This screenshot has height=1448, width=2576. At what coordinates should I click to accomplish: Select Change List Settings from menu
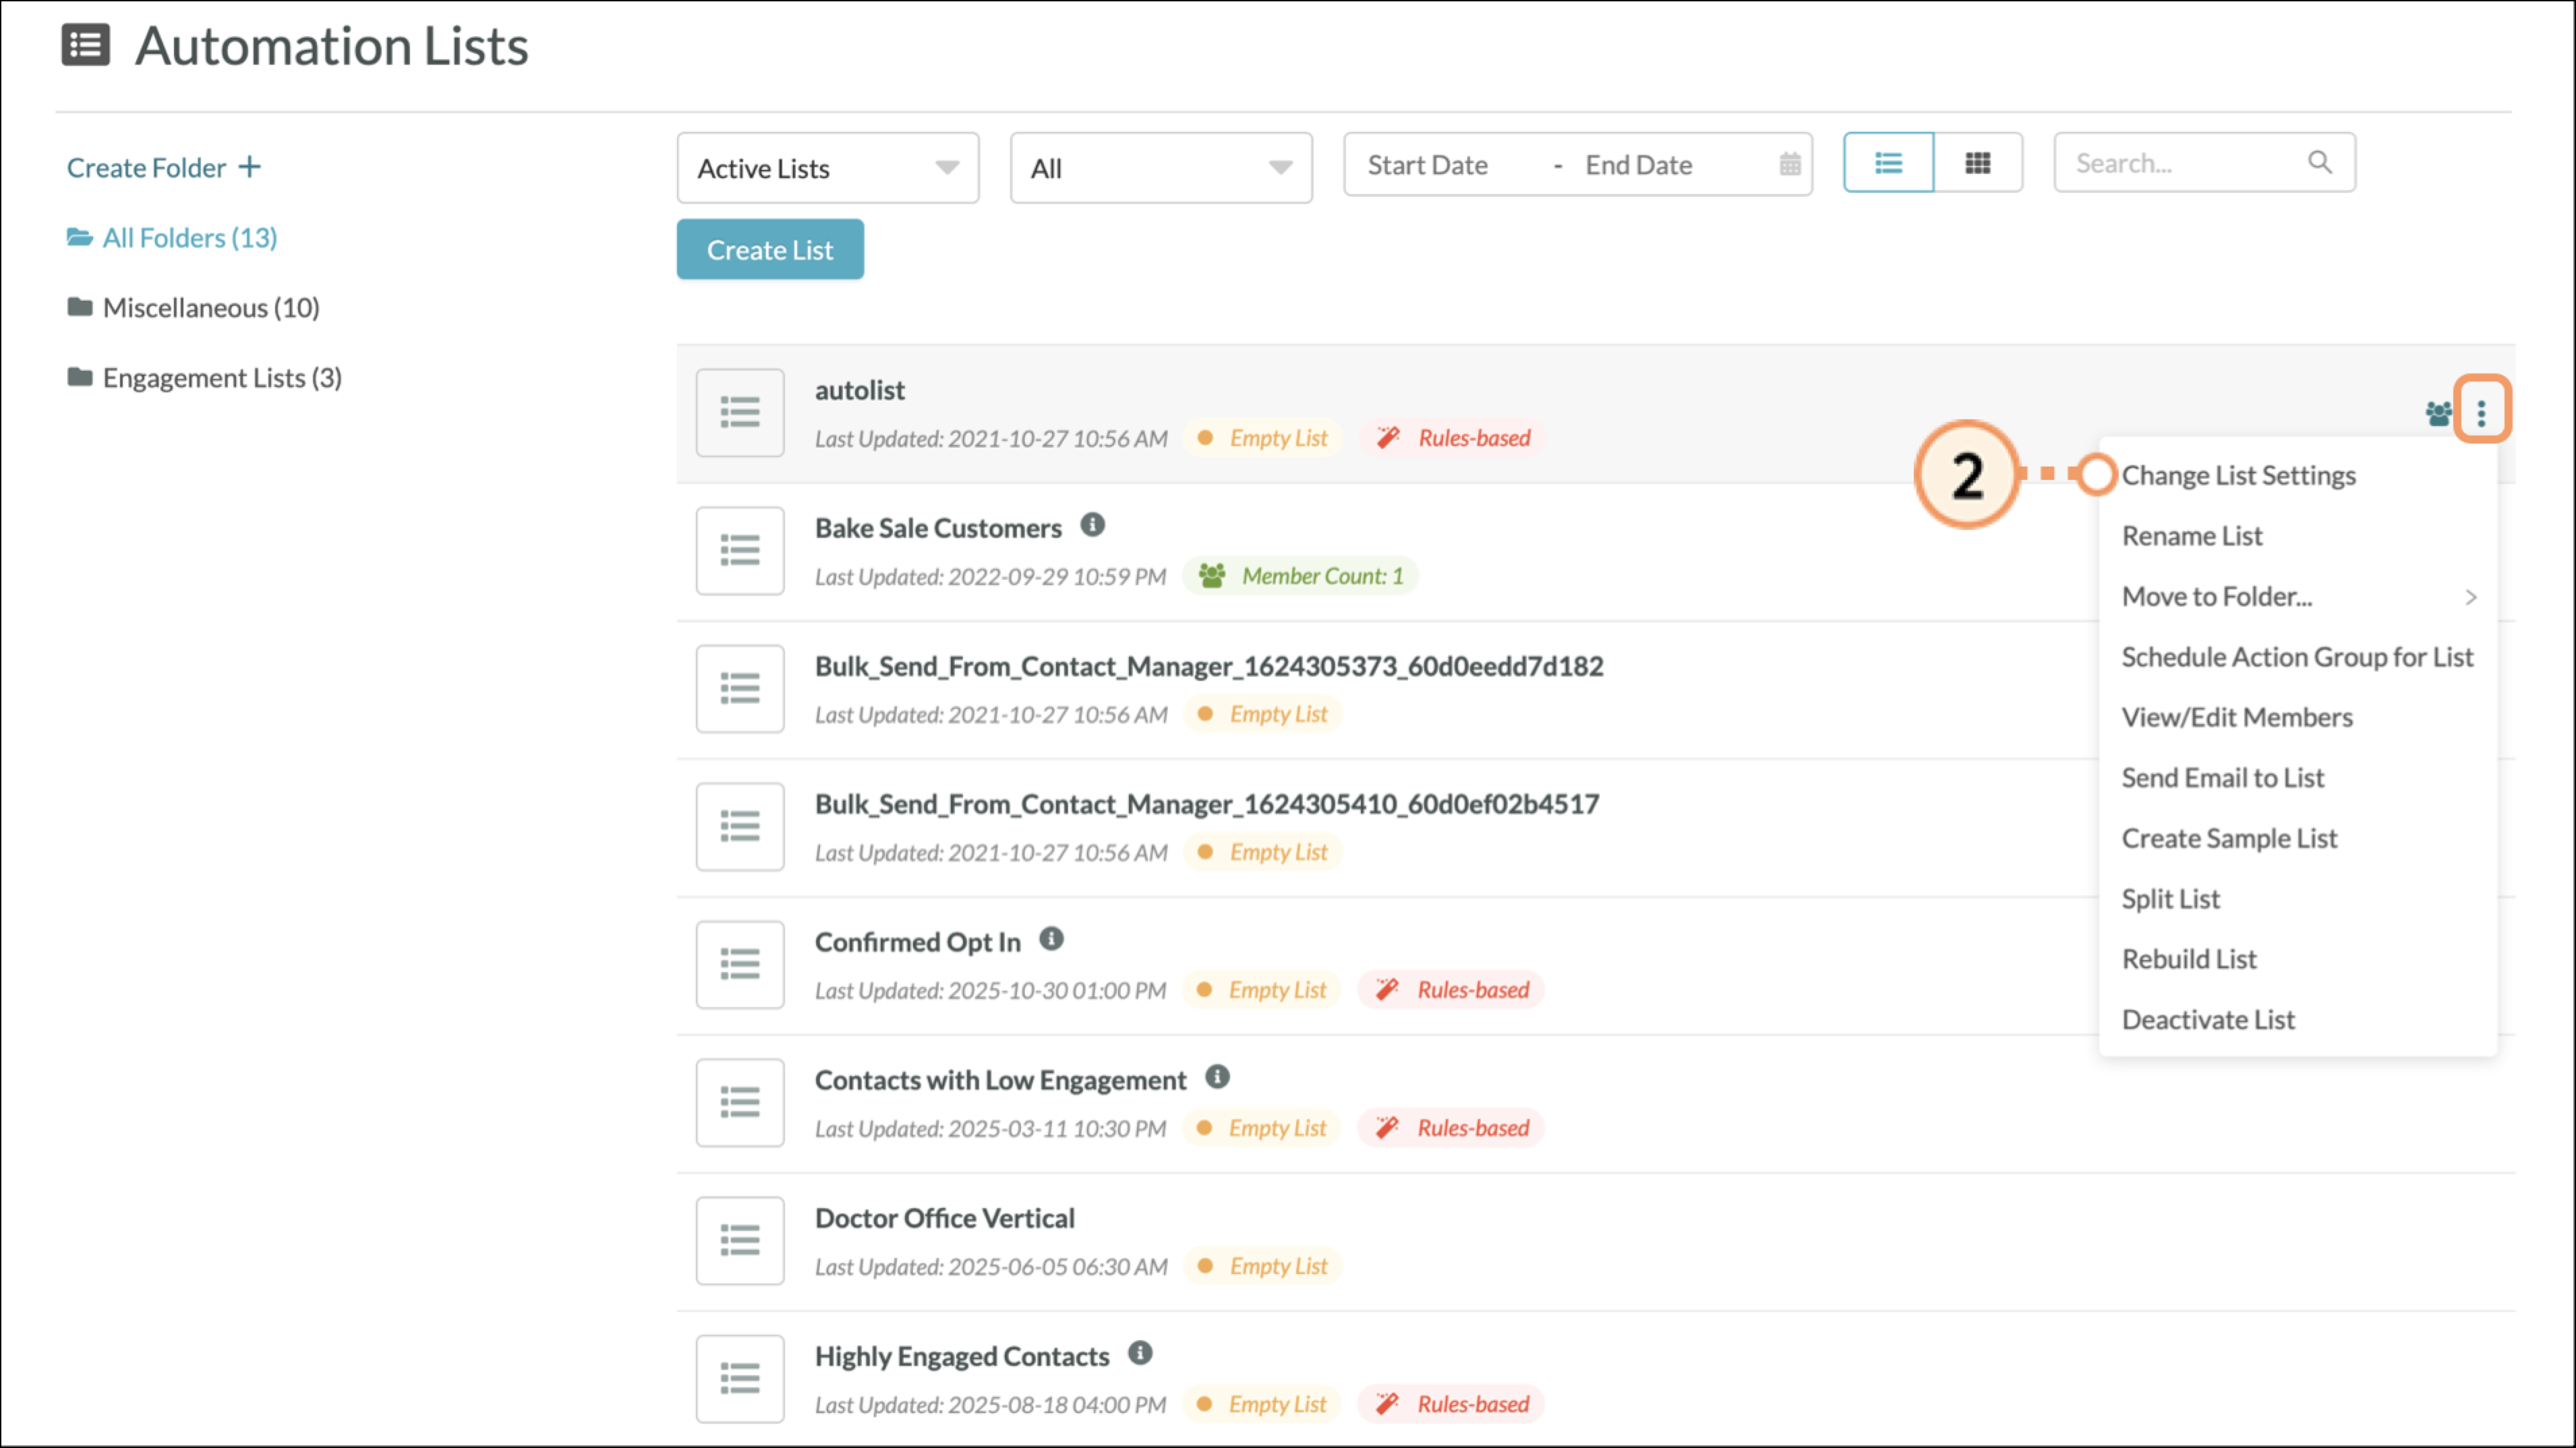(x=2238, y=475)
